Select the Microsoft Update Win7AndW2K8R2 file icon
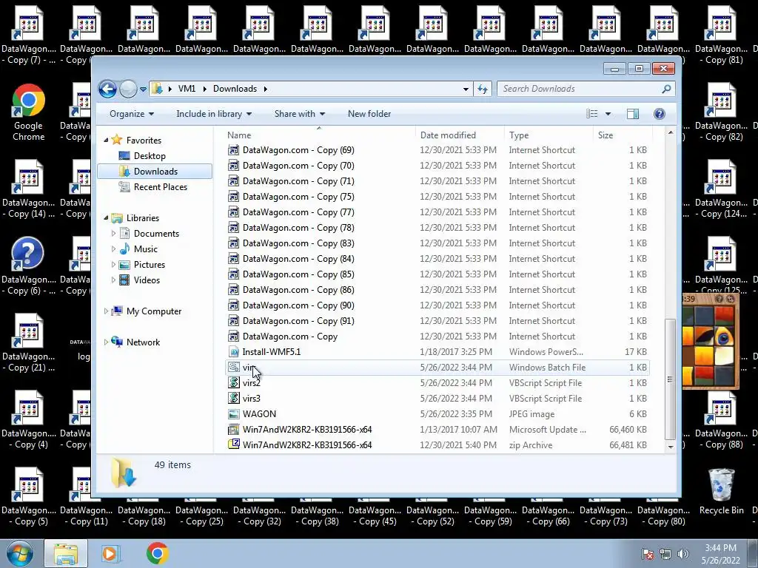Screen dimensions: 758x568 [x=233, y=430]
